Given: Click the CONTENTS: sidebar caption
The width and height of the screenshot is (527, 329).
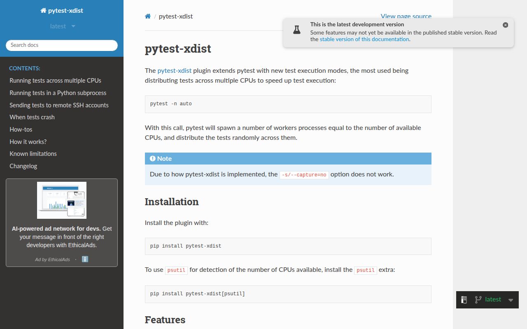Looking at the screenshot, I should 25,69.
